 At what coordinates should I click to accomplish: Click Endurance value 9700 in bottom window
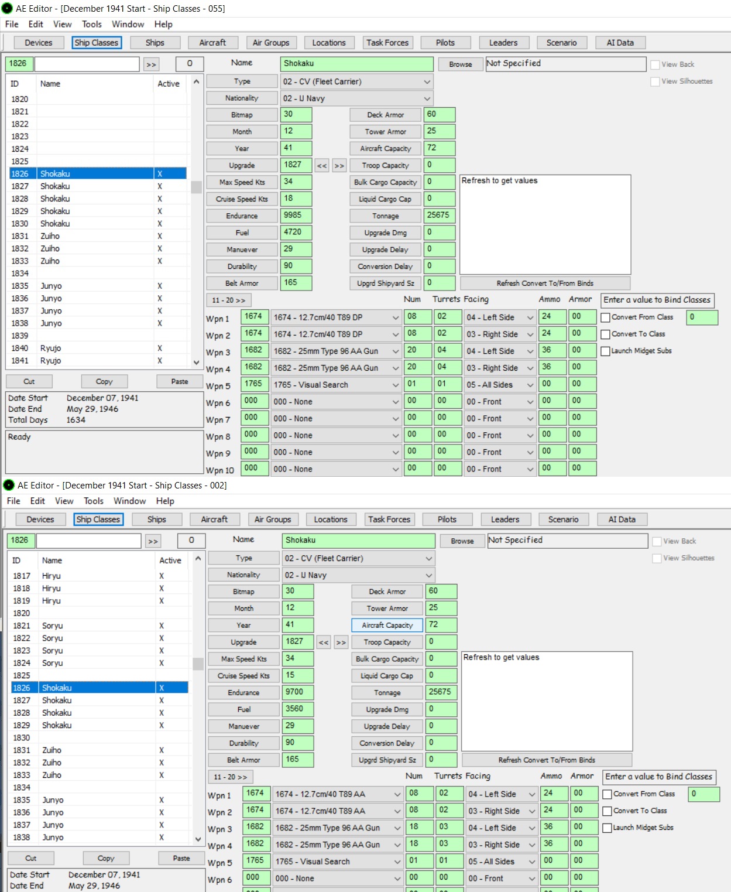click(298, 693)
